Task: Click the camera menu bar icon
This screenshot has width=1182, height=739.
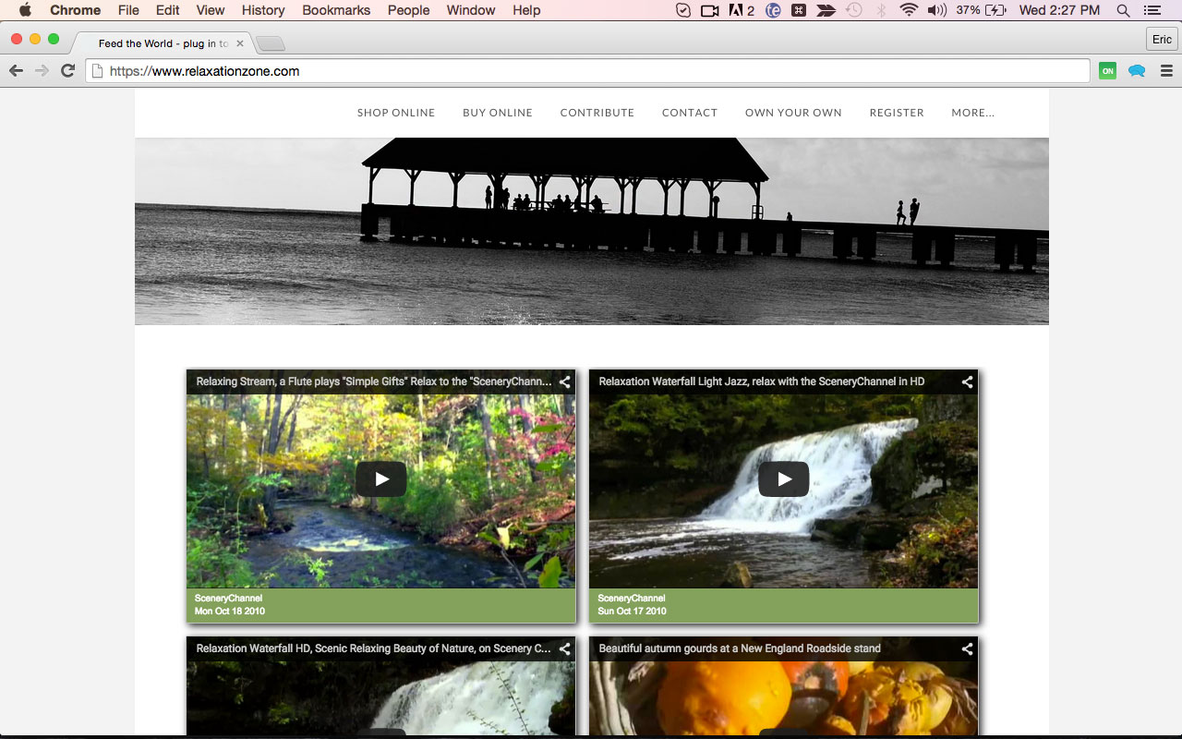Action: tap(709, 10)
